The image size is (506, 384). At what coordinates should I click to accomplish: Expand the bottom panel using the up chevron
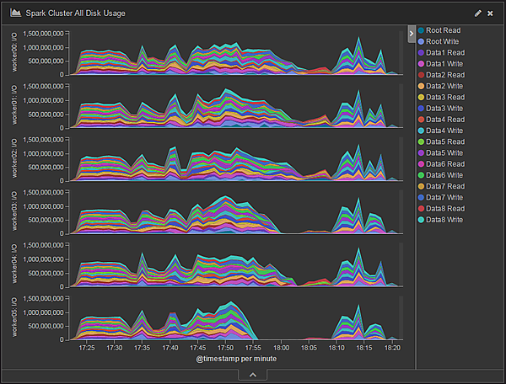click(x=252, y=375)
